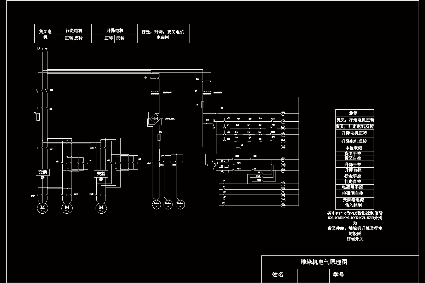Click the 电磁闸自控 legend cell
This screenshot has width=425, height=283.
(355, 193)
